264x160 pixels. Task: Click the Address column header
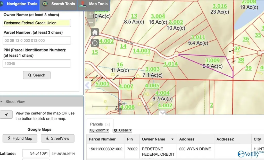pos(195,139)
